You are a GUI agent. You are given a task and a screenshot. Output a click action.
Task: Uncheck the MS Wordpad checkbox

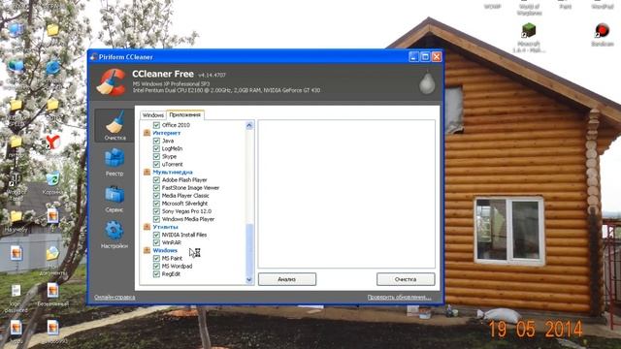tap(156, 267)
